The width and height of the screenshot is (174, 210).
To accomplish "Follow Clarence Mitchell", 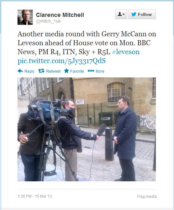I will (x=142, y=14).
